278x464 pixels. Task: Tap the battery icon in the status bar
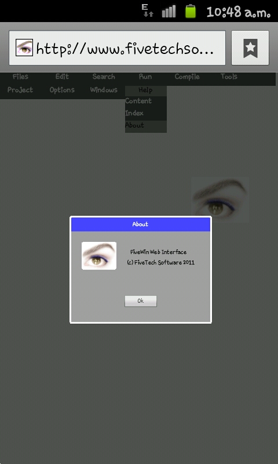[x=191, y=11]
